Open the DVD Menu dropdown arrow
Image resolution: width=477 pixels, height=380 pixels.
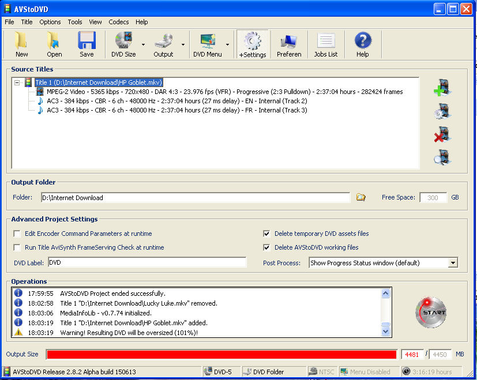227,44
